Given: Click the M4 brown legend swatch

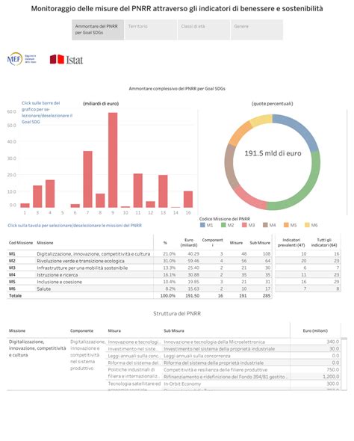Looking at the screenshot, I should [x=265, y=225].
